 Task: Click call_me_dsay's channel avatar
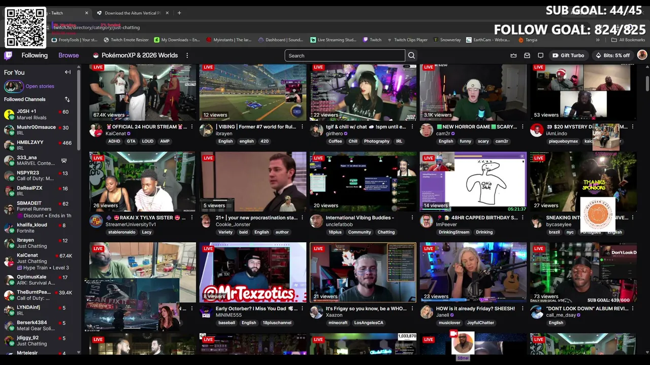pyautogui.click(x=537, y=312)
